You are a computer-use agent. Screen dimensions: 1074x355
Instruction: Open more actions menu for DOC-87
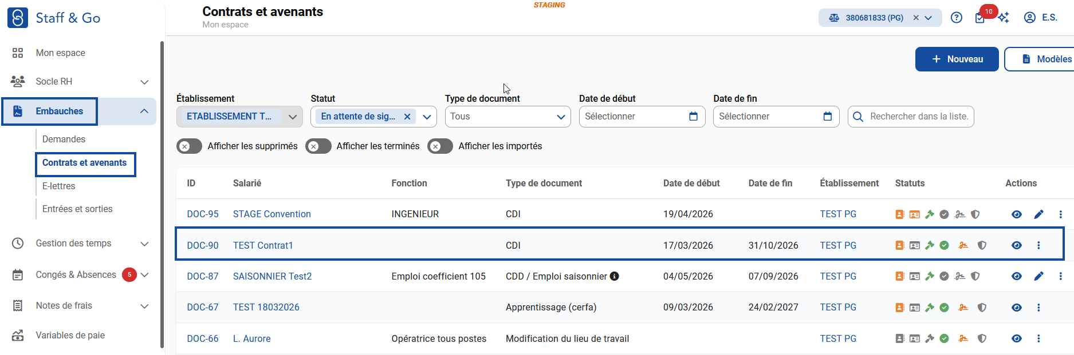click(x=1060, y=276)
